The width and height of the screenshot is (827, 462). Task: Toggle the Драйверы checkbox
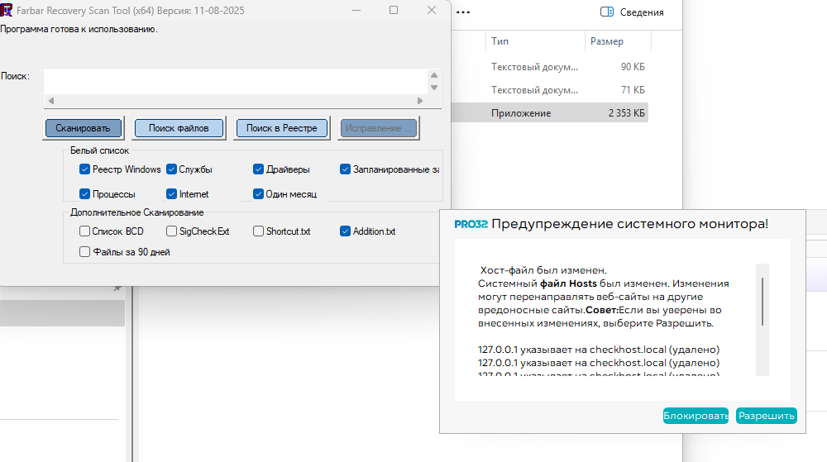point(258,169)
